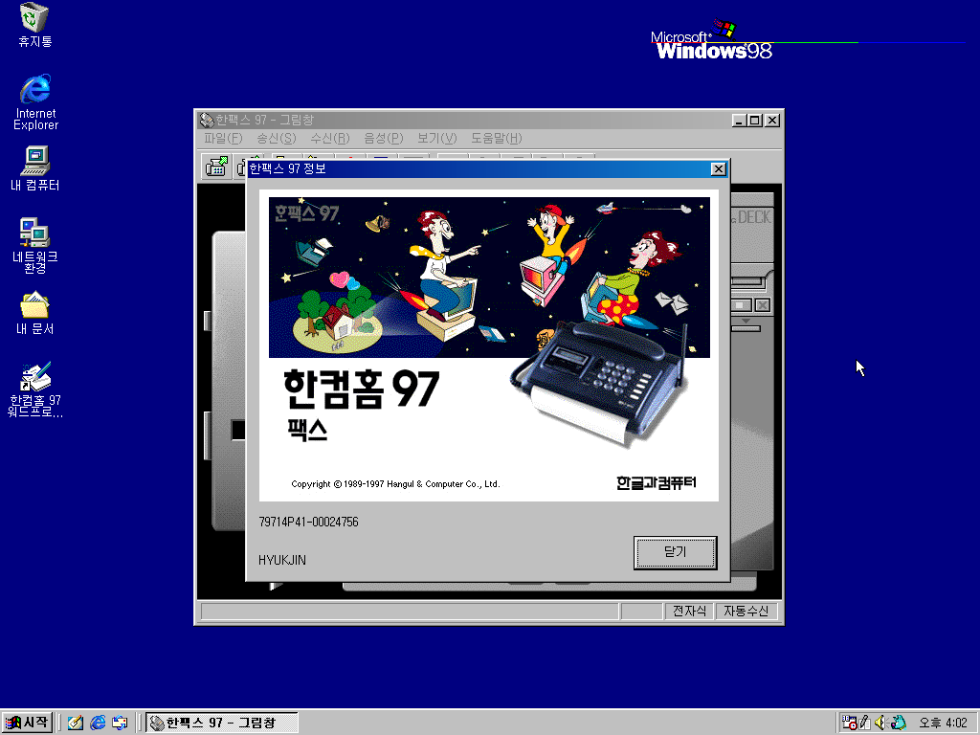Click the tray icon next to the clock

[x=898, y=723]
